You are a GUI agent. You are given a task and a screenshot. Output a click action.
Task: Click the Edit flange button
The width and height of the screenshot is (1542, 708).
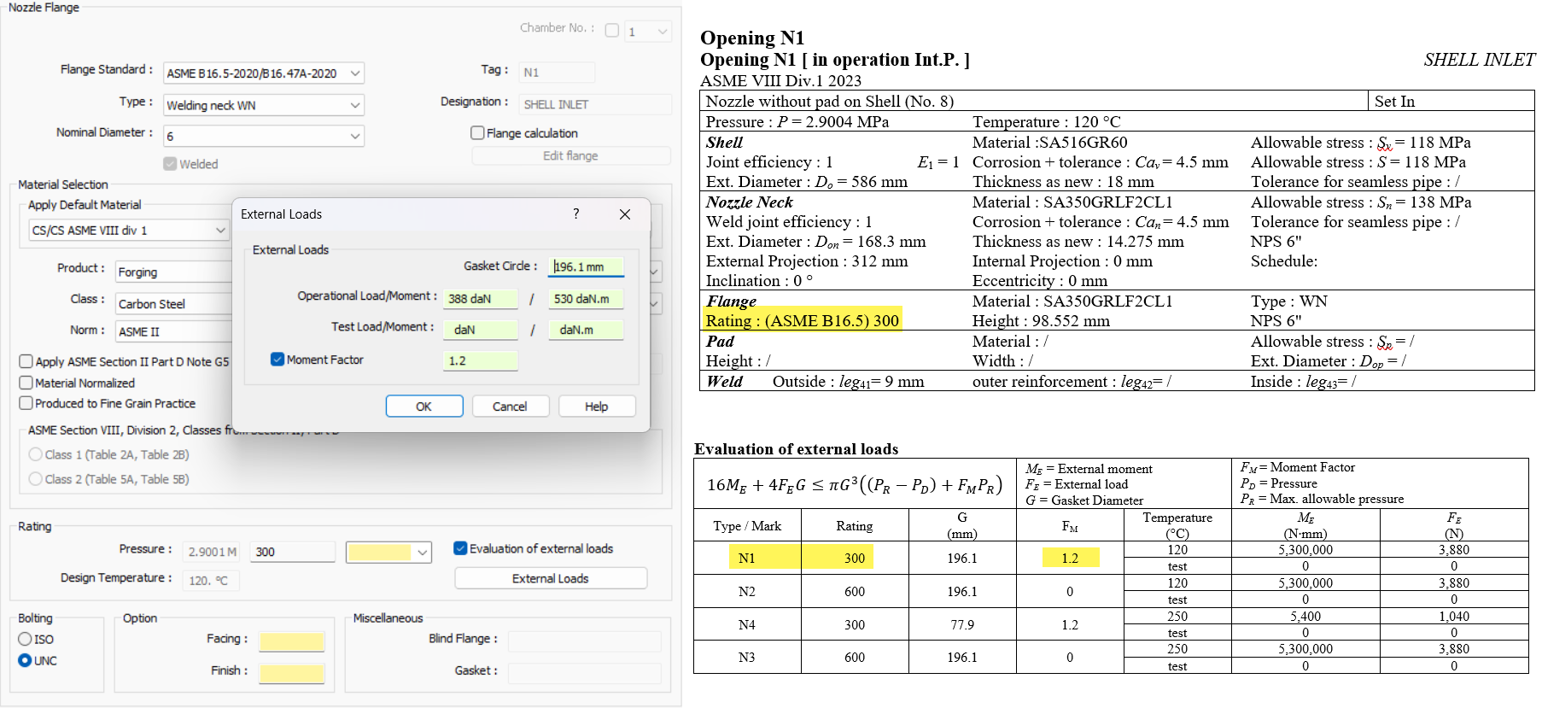point(570,155)
